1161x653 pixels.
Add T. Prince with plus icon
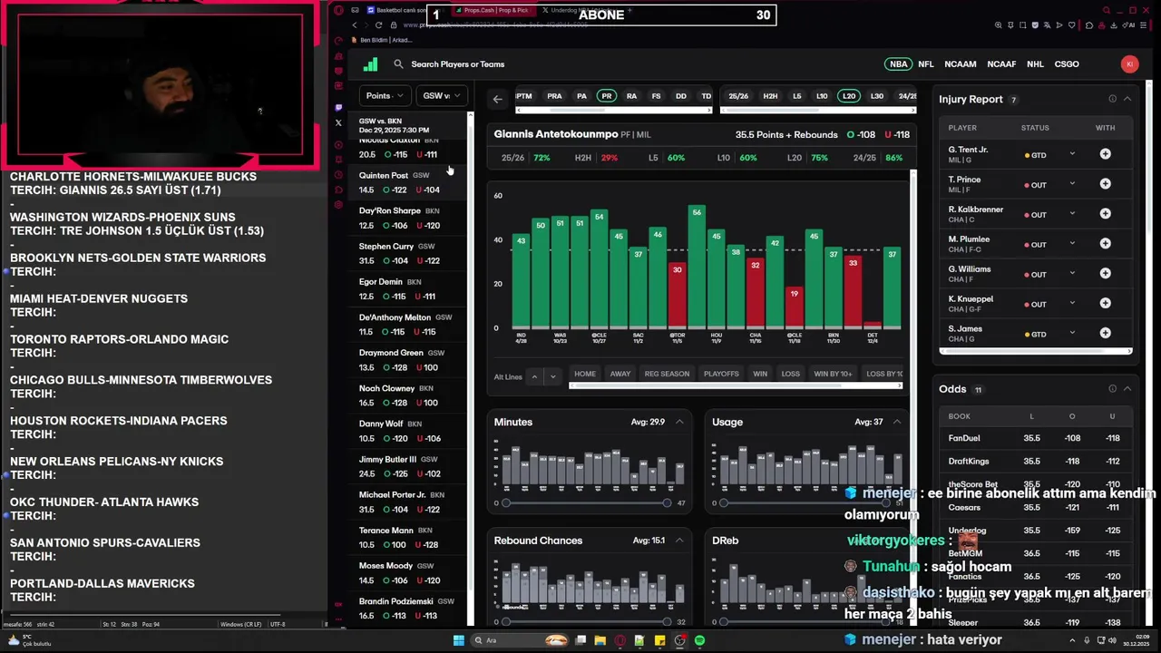pyautogui.click(x=1105, y=184)
